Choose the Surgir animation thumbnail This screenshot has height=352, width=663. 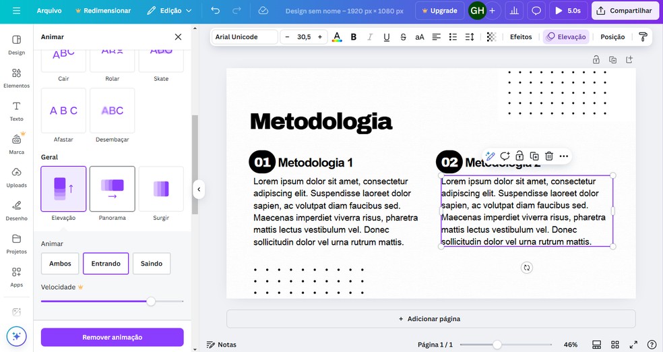pos(161,189)
